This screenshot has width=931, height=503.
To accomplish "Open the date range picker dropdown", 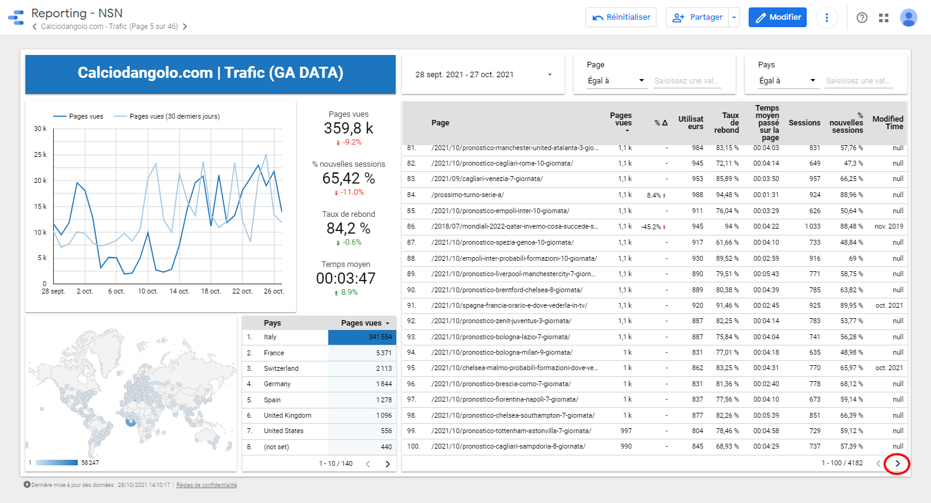I will (x=483, y=75).
